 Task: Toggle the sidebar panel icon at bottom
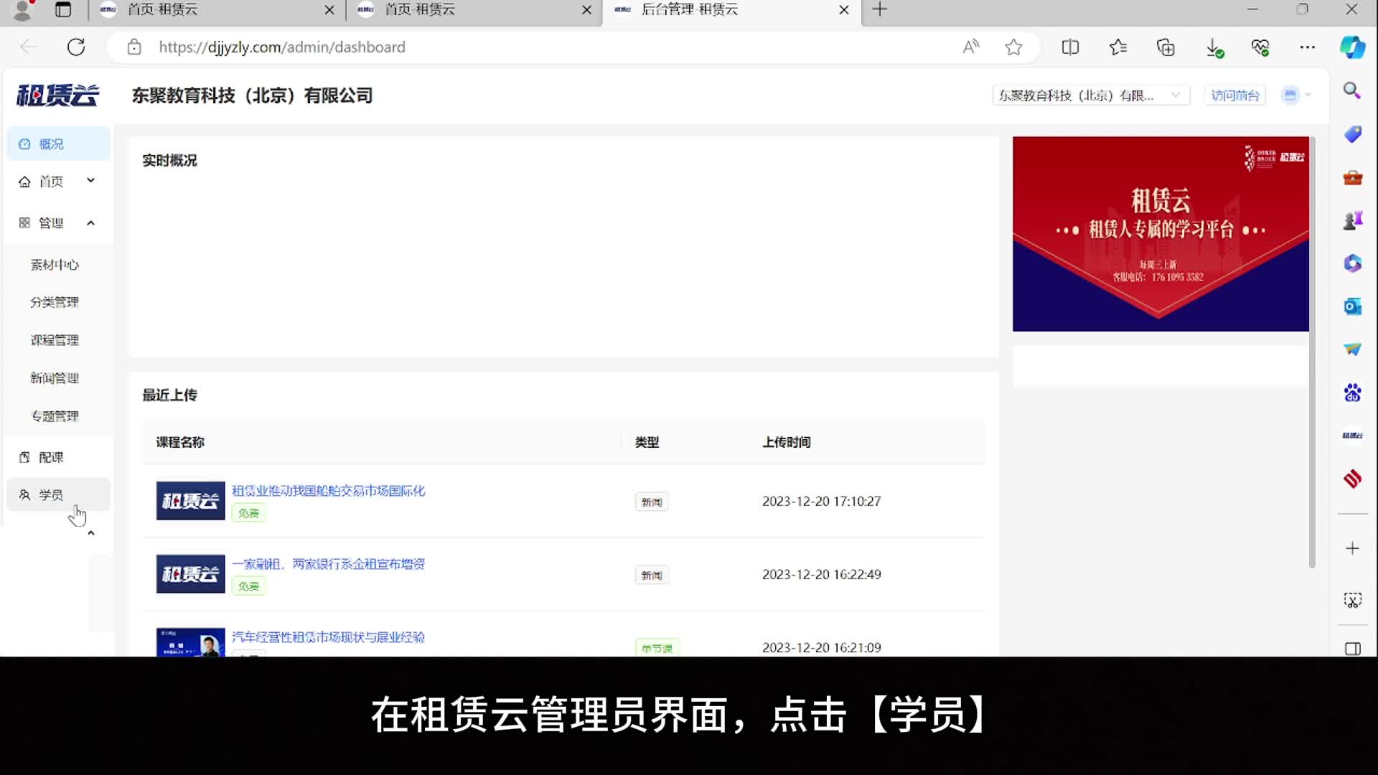point(1352,649)
